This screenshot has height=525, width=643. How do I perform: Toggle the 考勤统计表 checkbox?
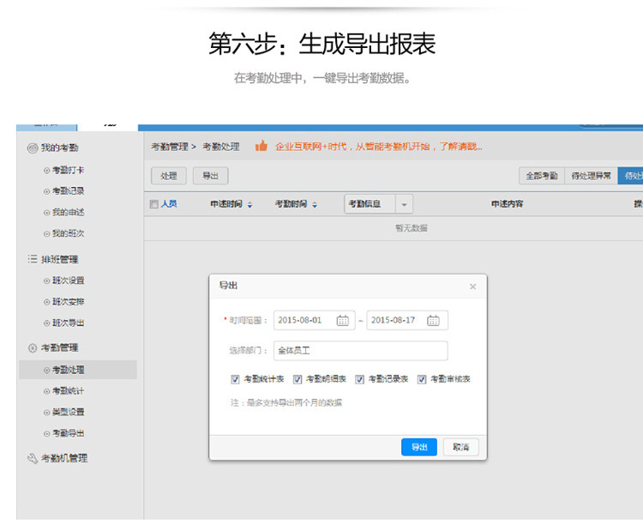coord(235,379)
